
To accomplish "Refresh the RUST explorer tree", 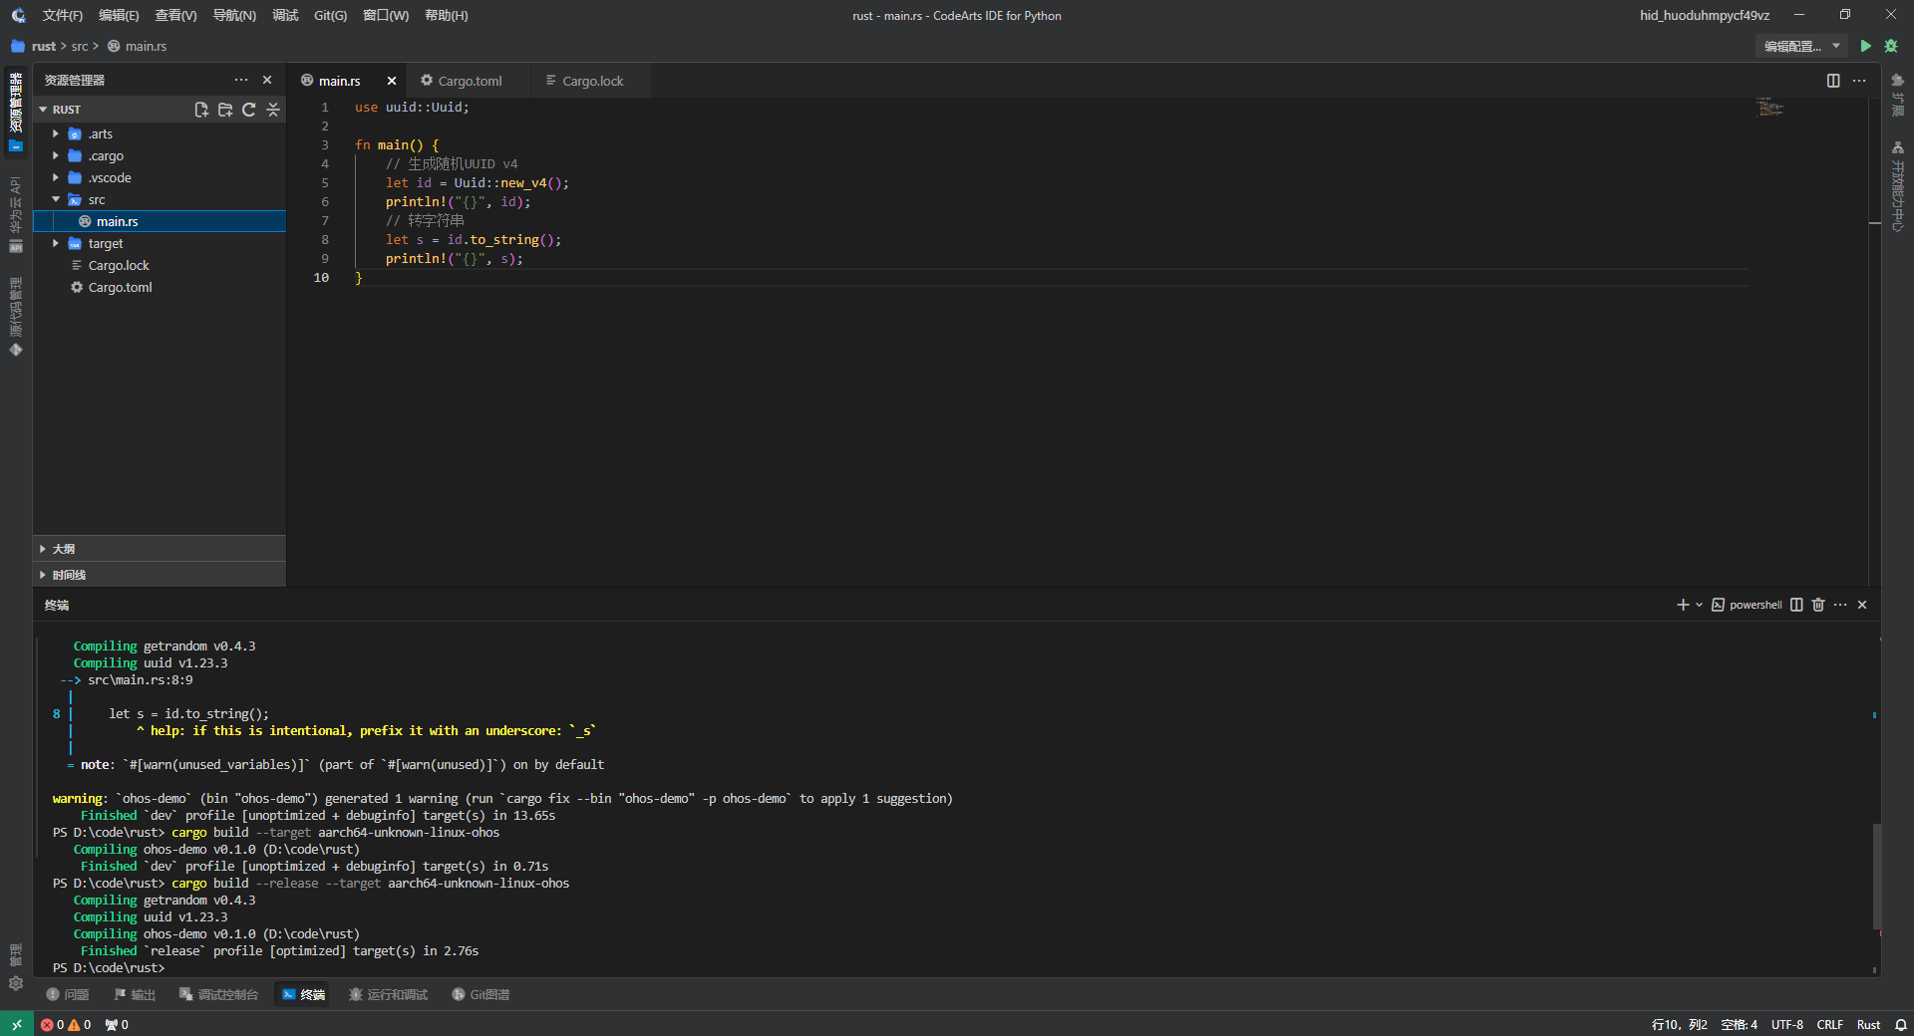I will pos(249,110).
